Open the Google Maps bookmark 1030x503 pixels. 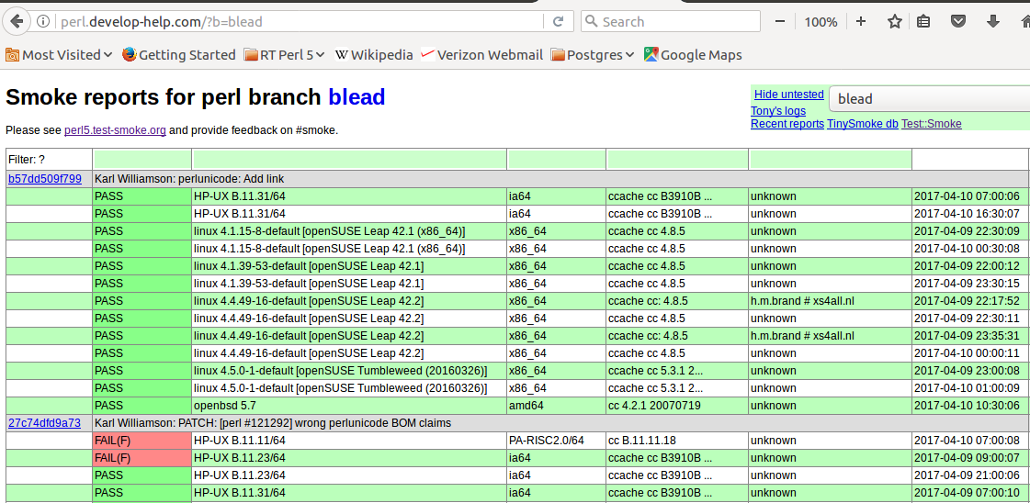tap(693, 55)
